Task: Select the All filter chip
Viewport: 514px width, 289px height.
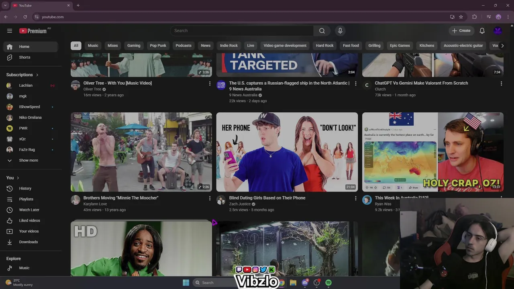Action: coord(76,45)
